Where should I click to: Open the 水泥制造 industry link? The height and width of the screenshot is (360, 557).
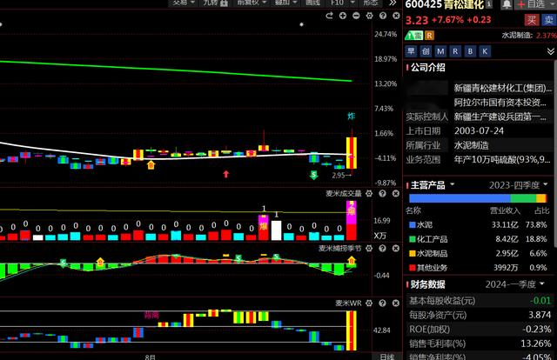click(x=518, y=35)
